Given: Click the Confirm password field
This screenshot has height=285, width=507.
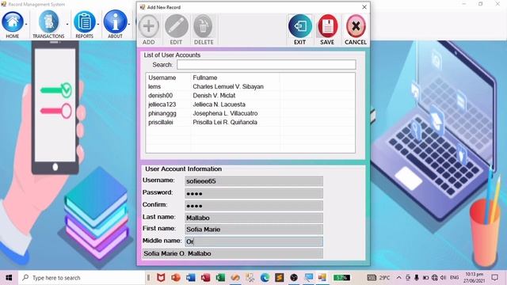Looking at the screenshot, I should point(253,206).
